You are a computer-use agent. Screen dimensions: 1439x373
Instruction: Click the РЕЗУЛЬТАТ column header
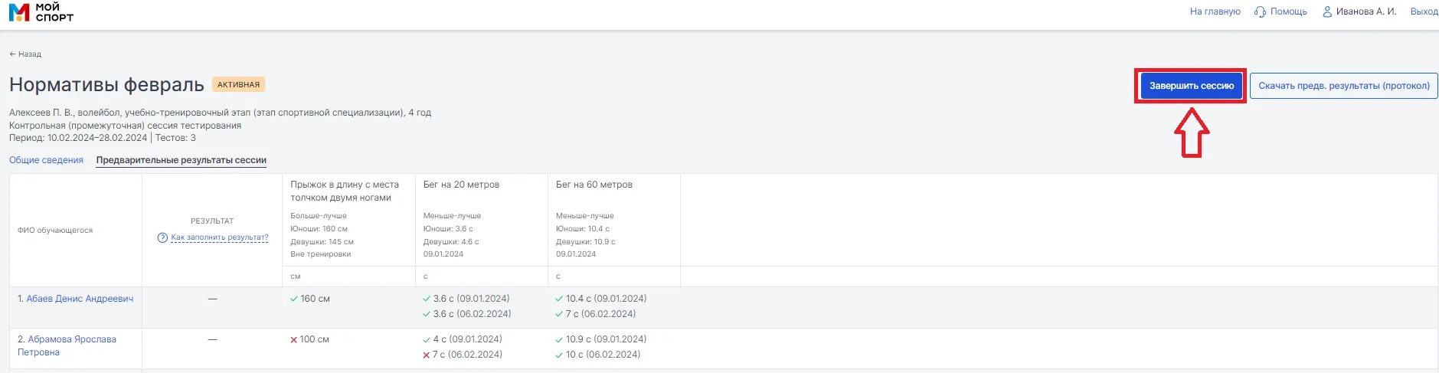(212, 221)
